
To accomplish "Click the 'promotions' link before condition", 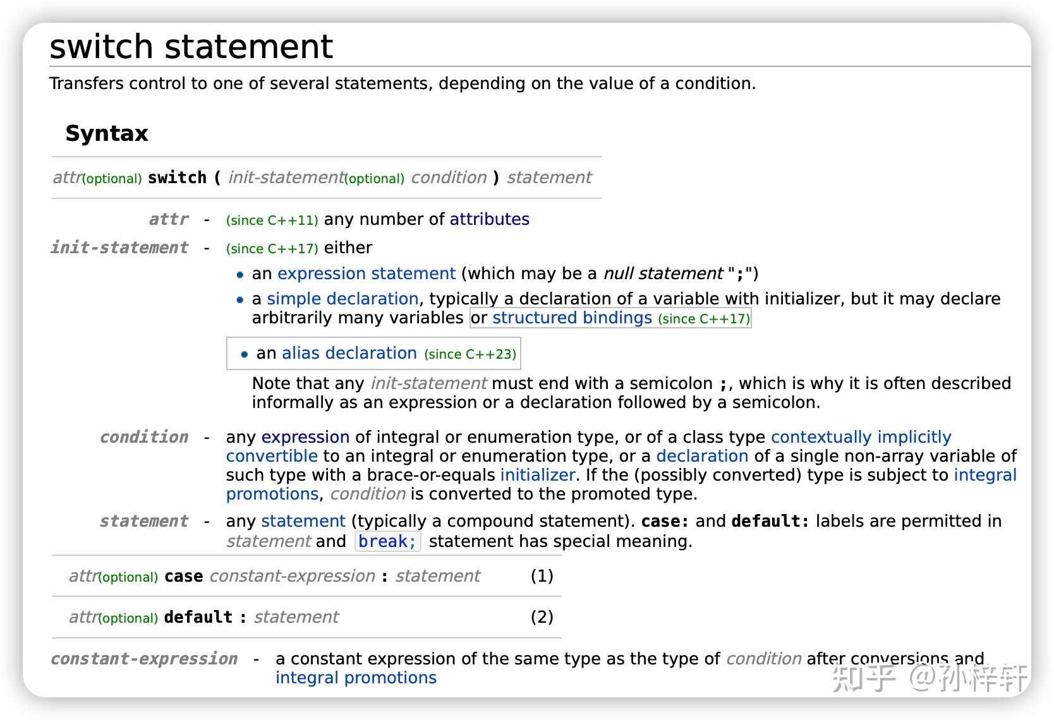I will tap(272, 494).
